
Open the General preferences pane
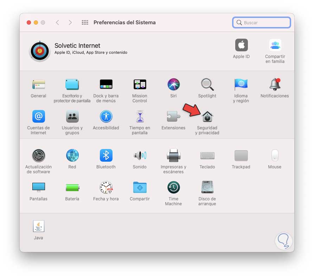tap(38, 84)
